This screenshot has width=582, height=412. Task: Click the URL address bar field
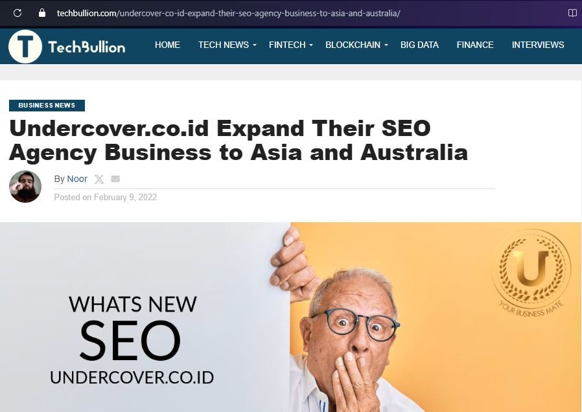(228, 14)
